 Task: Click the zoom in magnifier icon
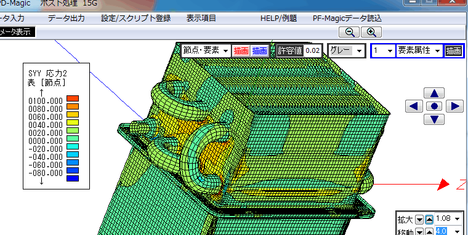(x=371, y=32)
